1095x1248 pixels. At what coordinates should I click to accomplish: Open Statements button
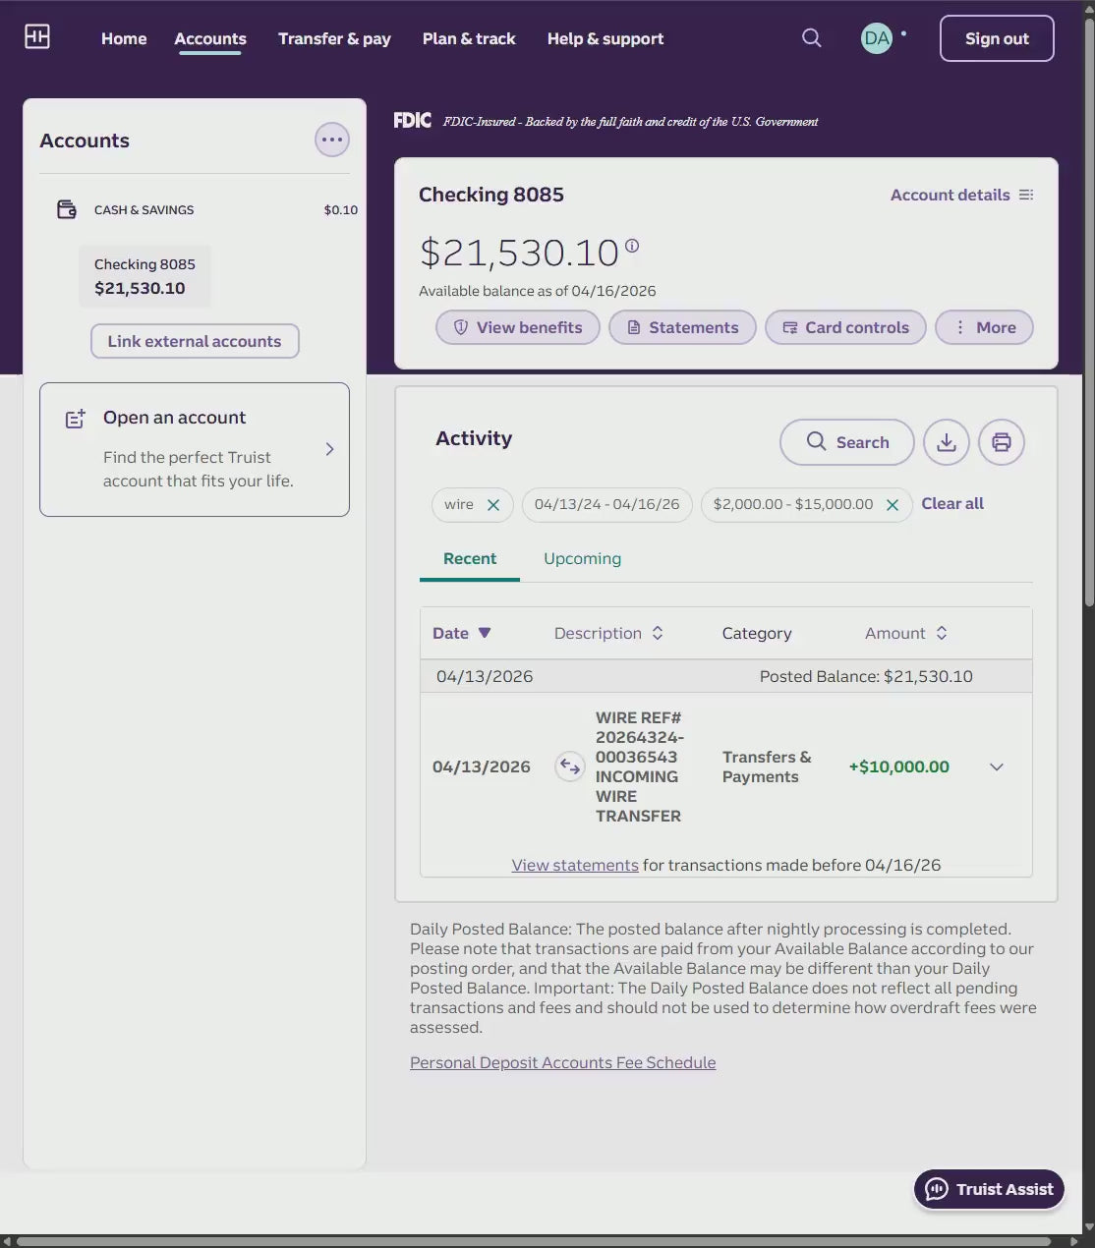(x=682, y=327)
